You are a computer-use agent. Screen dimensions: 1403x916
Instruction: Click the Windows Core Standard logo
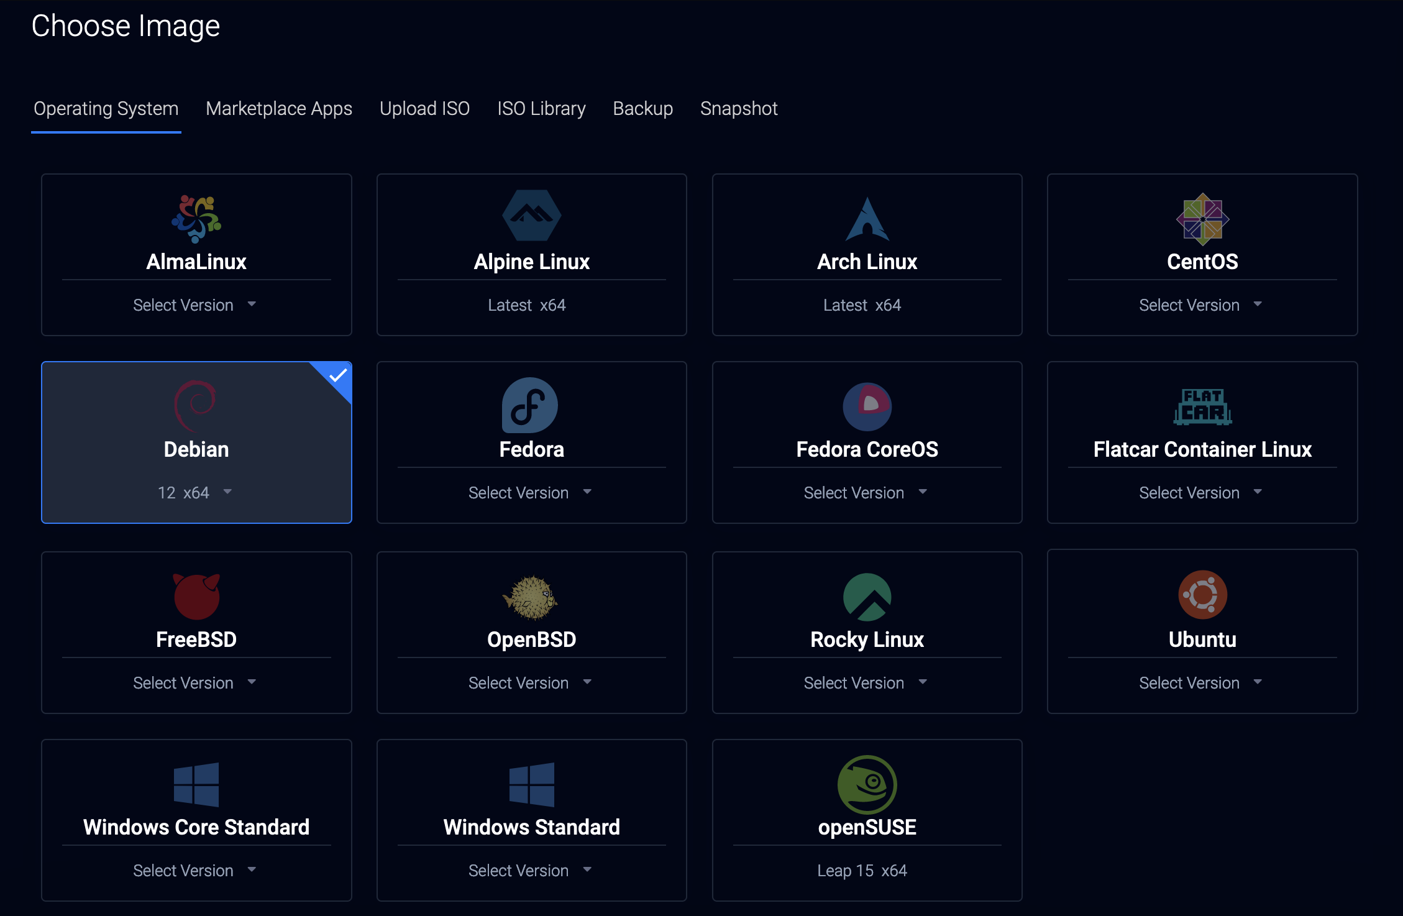click(196, 784)
